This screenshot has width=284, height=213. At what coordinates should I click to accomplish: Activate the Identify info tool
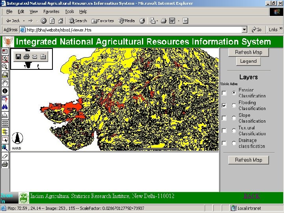(5, 91)
